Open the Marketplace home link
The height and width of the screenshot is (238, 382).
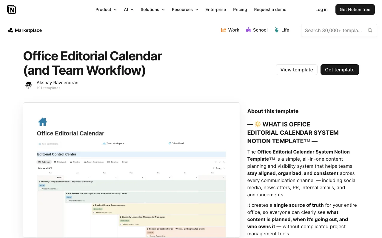coord(25,30)
